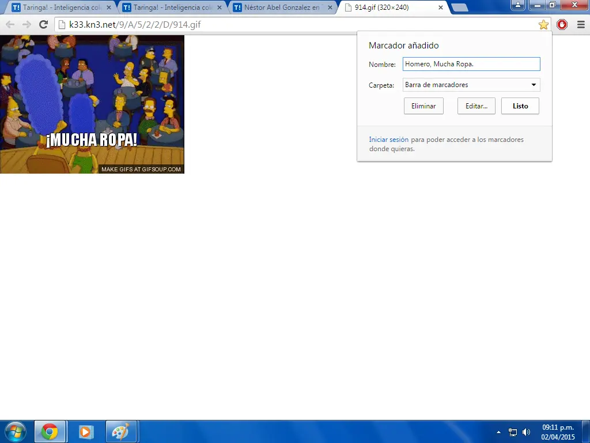Click the Eliminar button
This screenshot has width=590, height=443.
(423, 106)
